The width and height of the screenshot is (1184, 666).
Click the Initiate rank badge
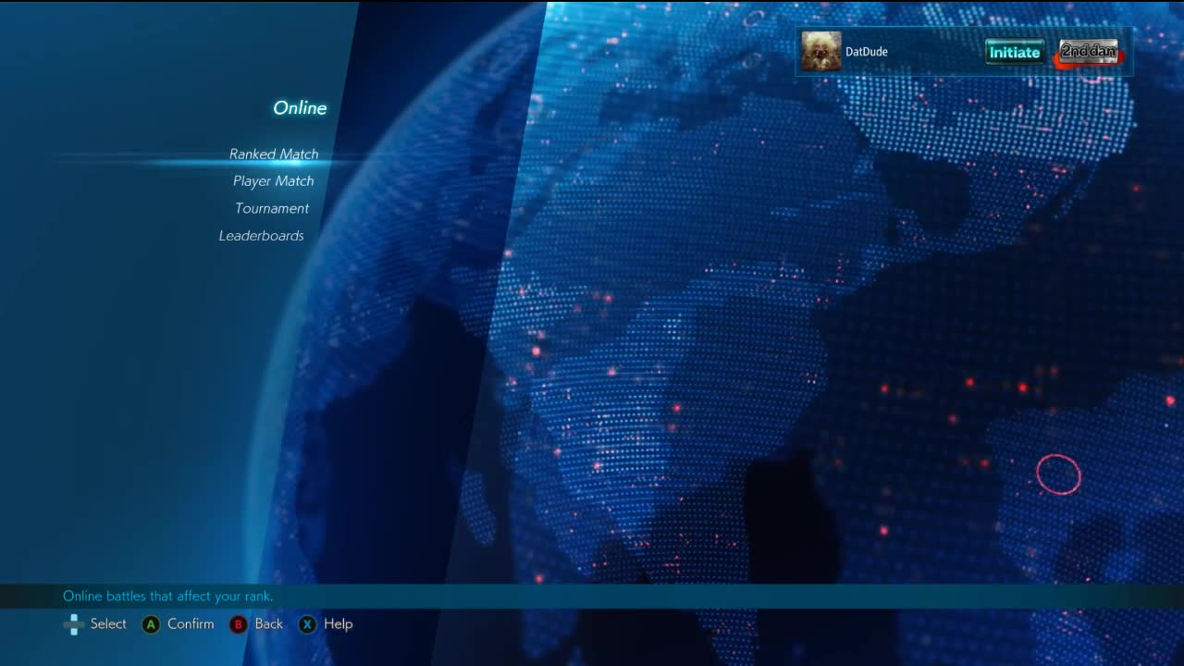(x=1015, y=52)
